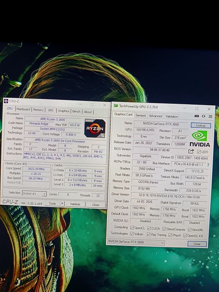Click the Lookup button in GPU-Z
Screen dimensions: 219x292
(x=201, y=125)
